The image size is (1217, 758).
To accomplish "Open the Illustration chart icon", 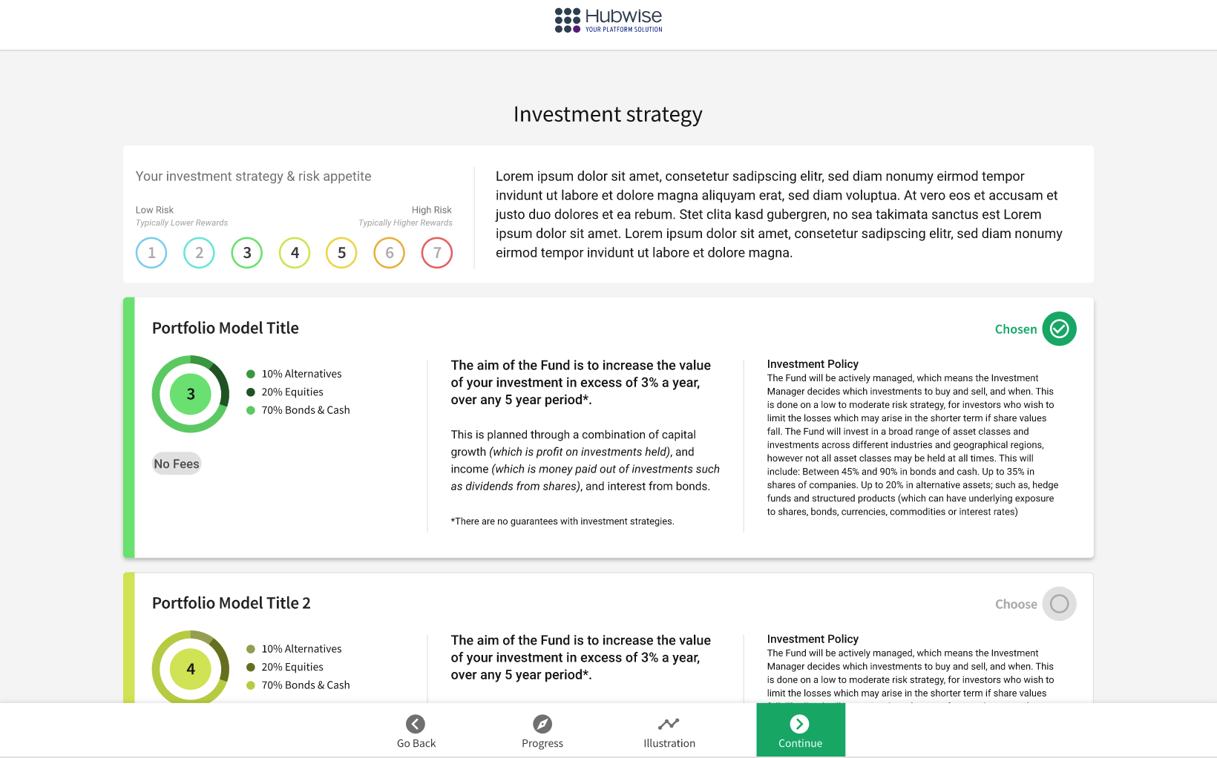I will tap(669, 724).
